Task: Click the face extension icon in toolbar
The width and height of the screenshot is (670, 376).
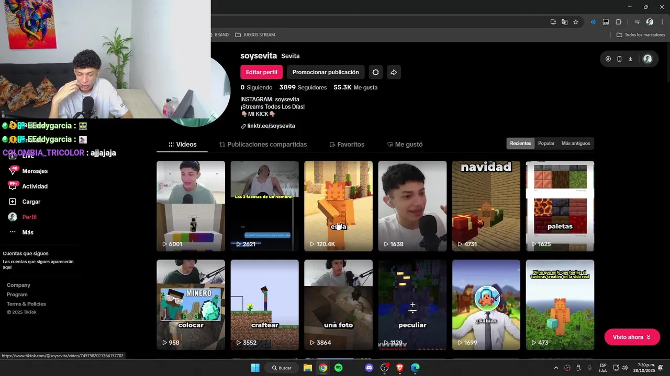Action: [x=606, y=22]
